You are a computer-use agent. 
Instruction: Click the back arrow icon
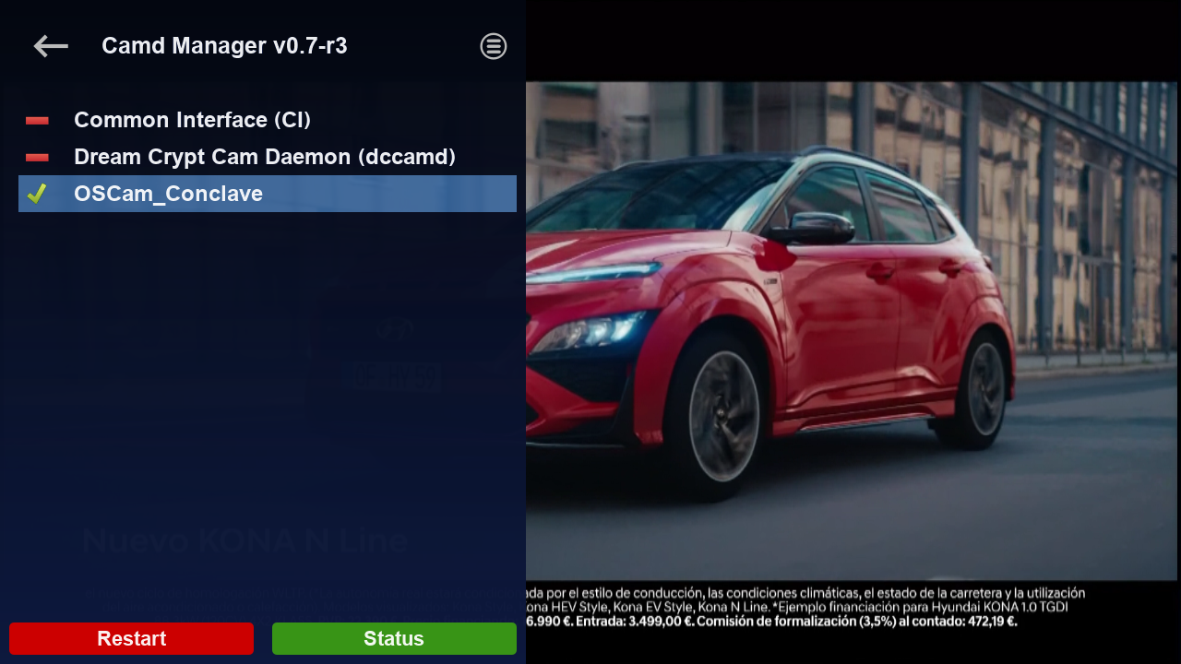pyautogui.click(x=51, y=46)
